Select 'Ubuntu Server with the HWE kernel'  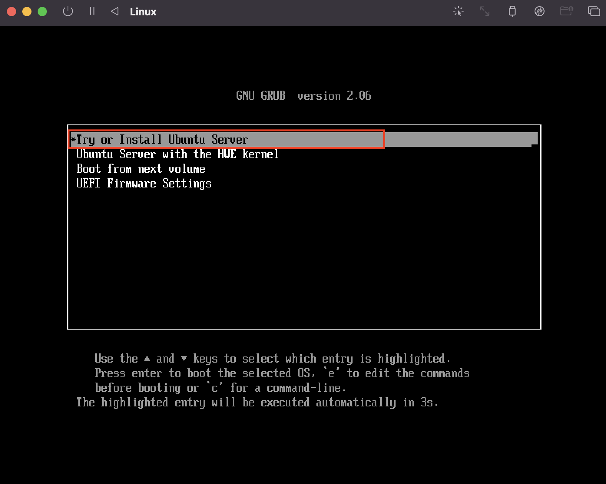point(177,154)
